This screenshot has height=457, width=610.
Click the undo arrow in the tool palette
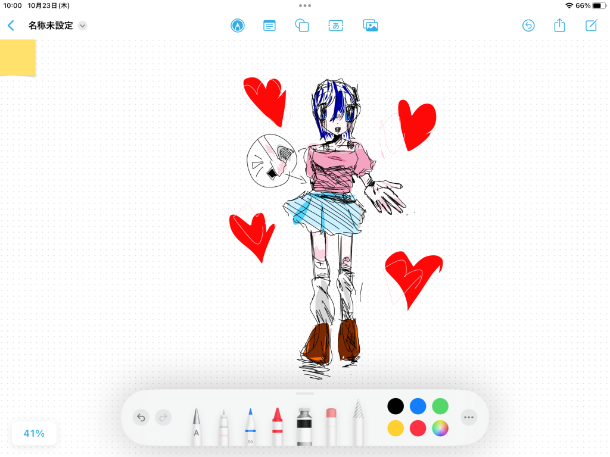point(141,417)
